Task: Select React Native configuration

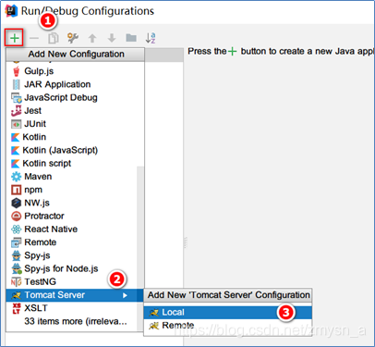Action: pyautogui.click(x=71, y=229)
